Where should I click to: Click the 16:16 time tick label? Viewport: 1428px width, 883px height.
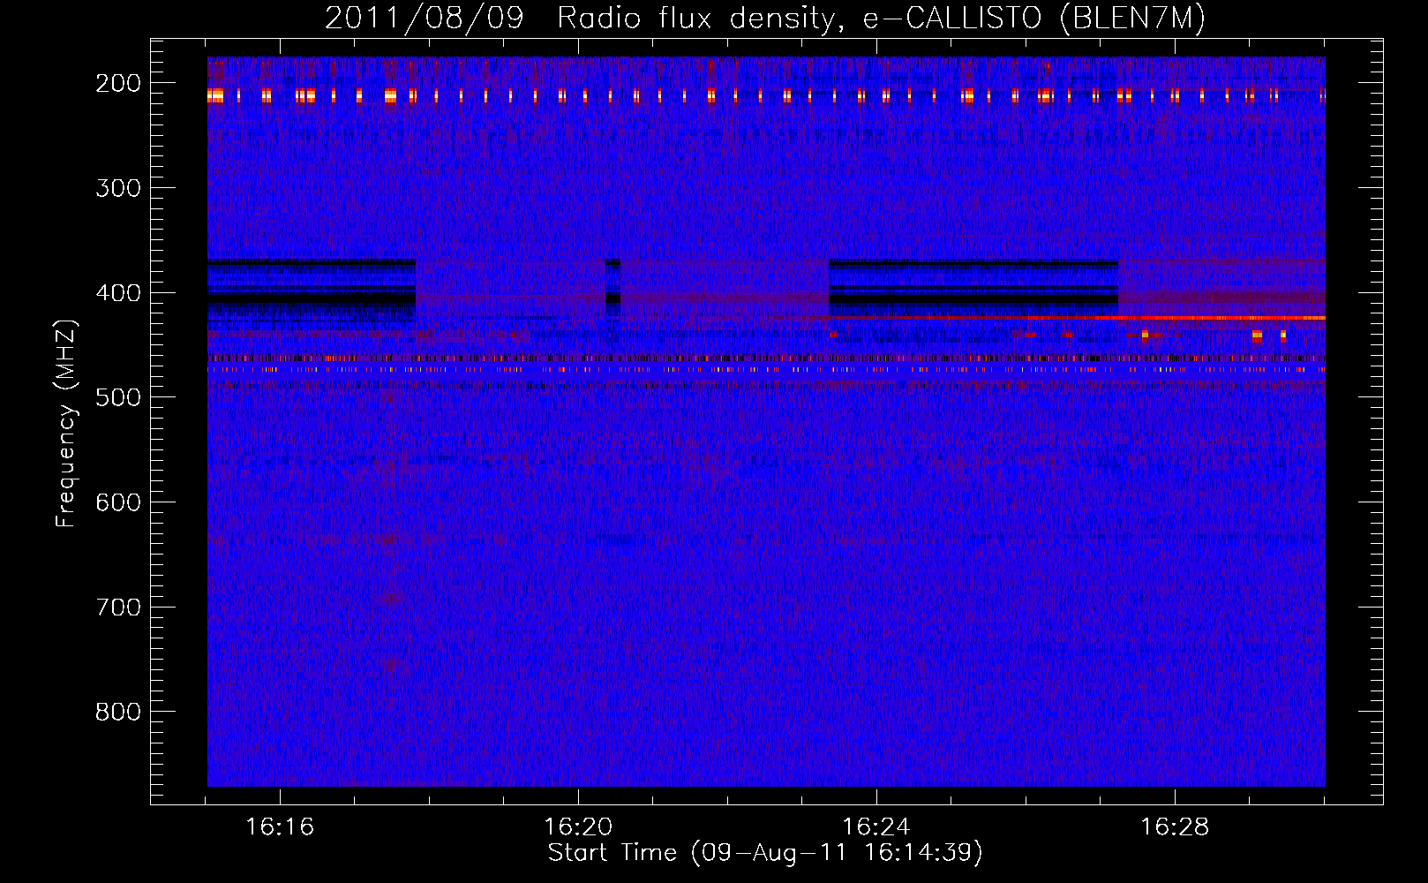click(280, 827)
